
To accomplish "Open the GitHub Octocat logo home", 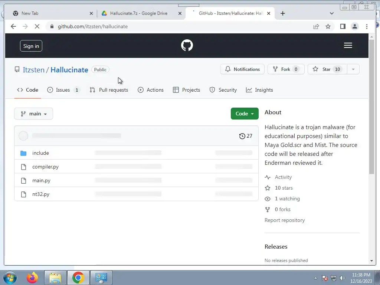I will coord(187,45).
